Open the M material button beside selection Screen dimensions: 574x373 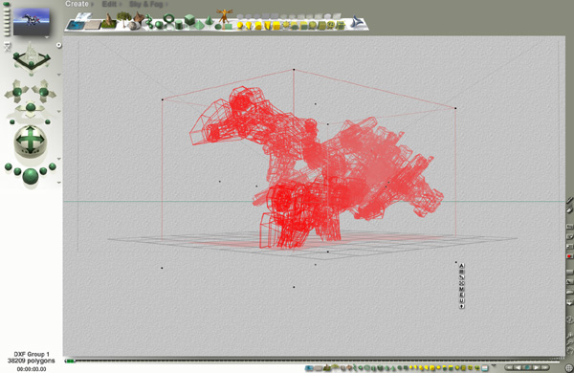[462, 289]
